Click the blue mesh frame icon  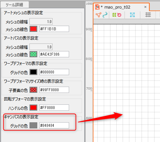click(132, 15)
